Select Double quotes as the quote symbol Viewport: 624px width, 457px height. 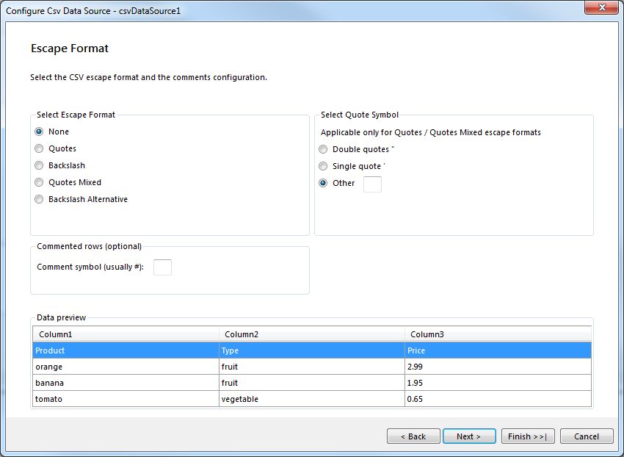click(323, 149)
